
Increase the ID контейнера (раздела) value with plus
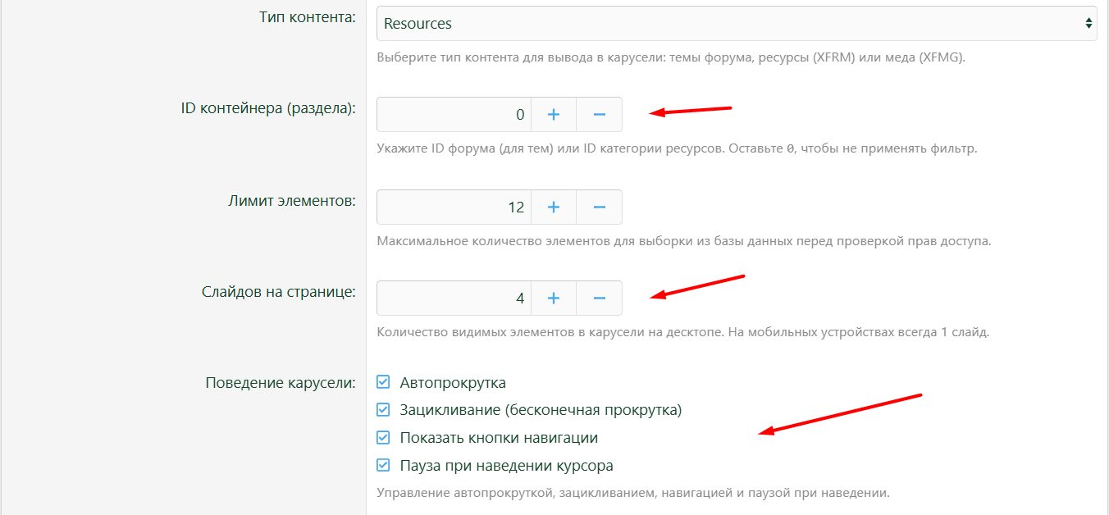(x=554, y=115)
